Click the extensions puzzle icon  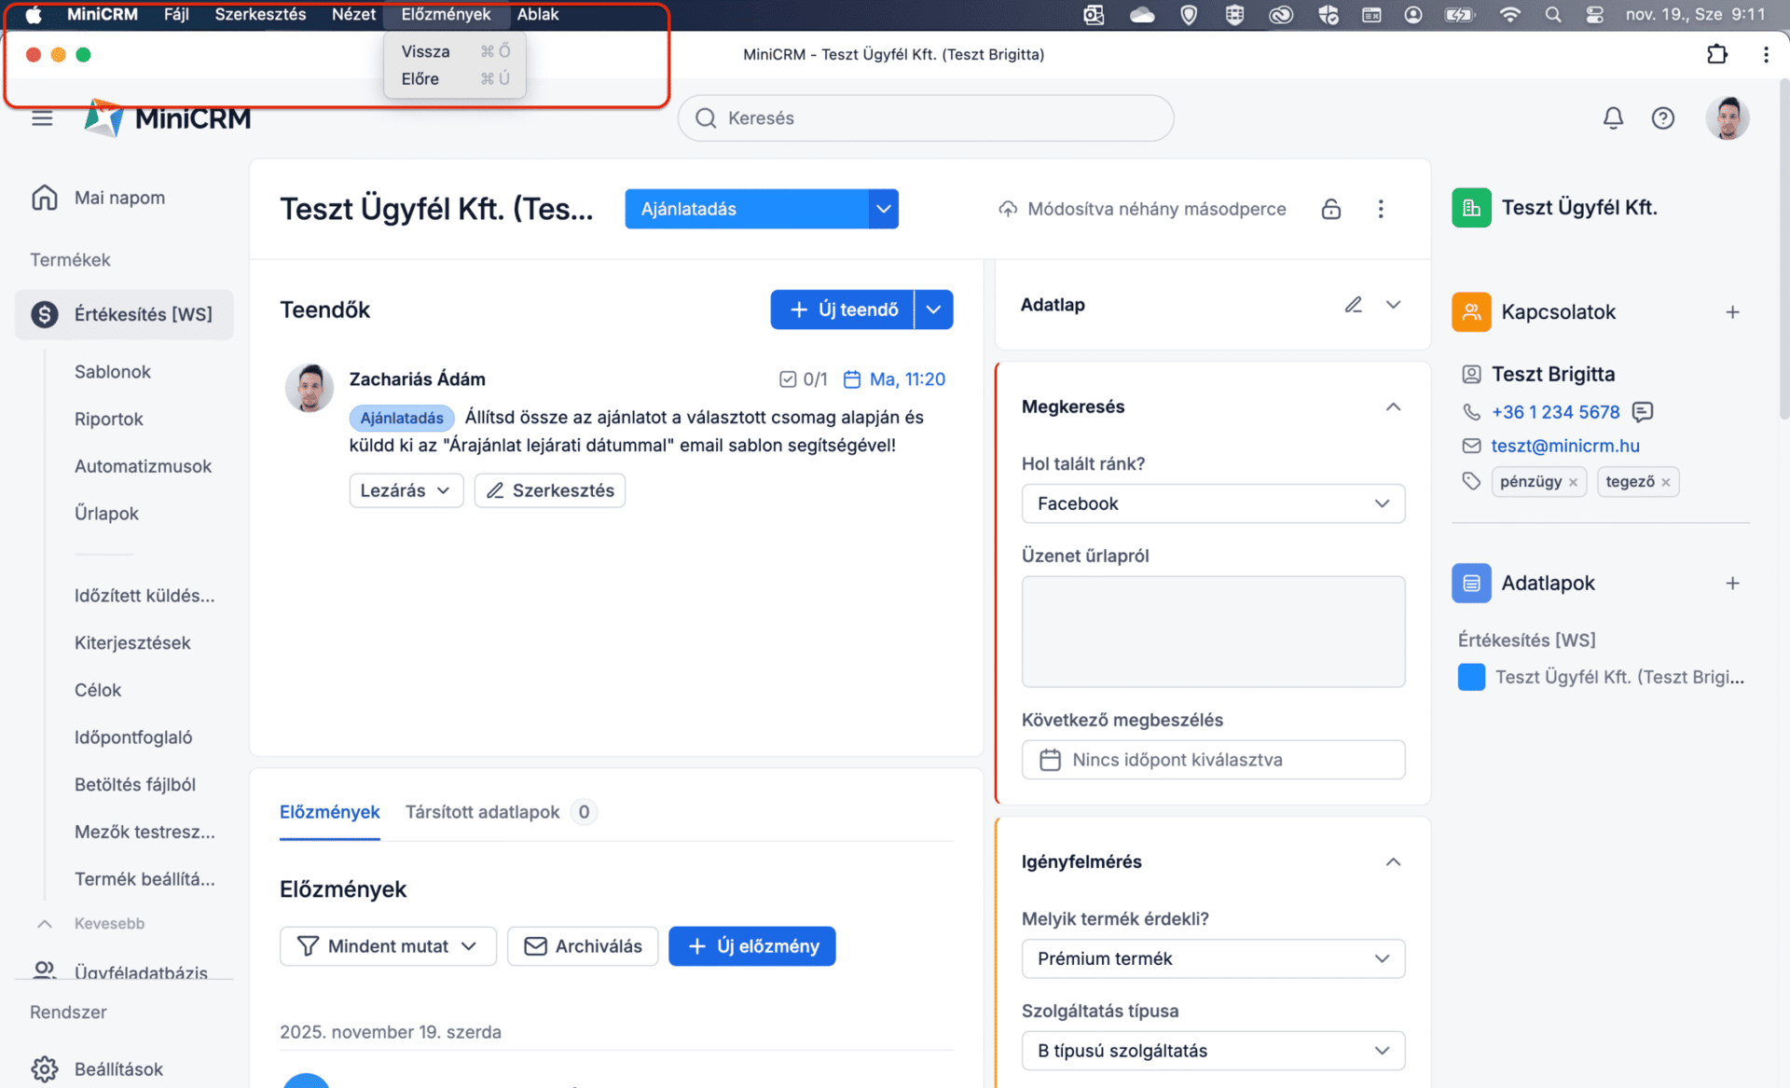click(x=1716, y=54)
